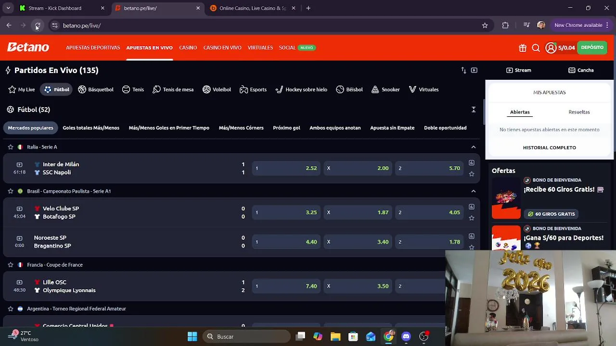This screenshot has height=346, width=616.
Task: Bookmark this page with star icon
Action: click(x=485, y=25)
